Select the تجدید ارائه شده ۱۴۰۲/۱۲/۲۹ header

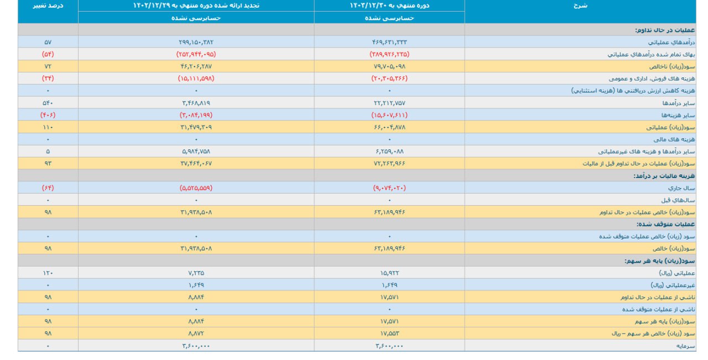click(196, 6)
